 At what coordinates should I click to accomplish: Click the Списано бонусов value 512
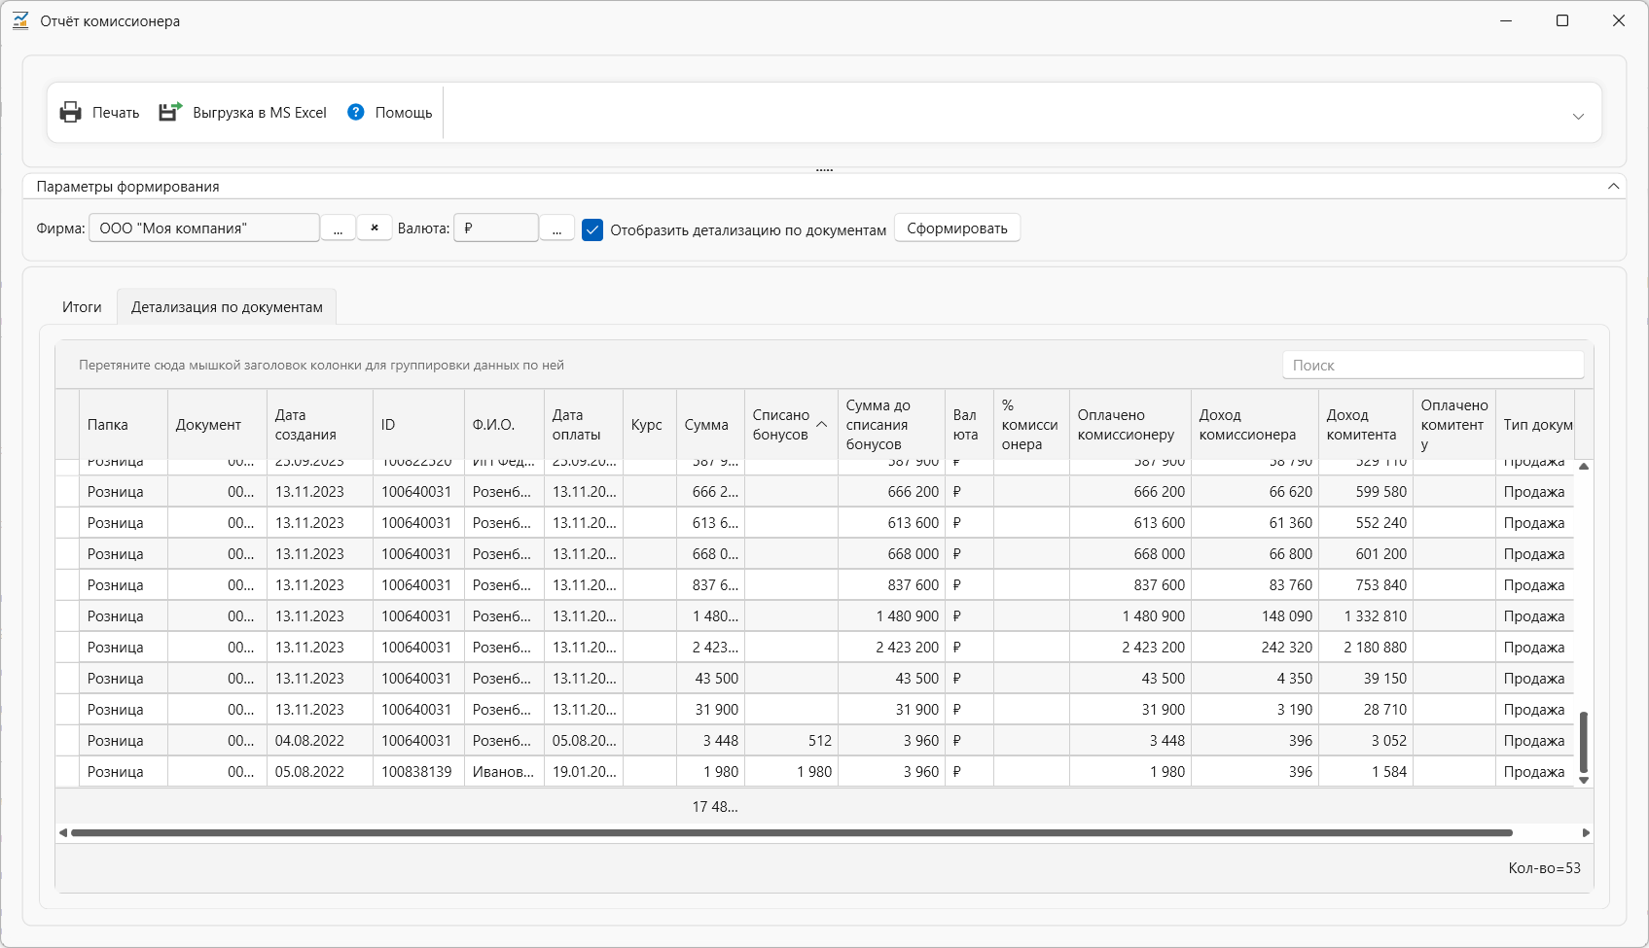point(791,741)
